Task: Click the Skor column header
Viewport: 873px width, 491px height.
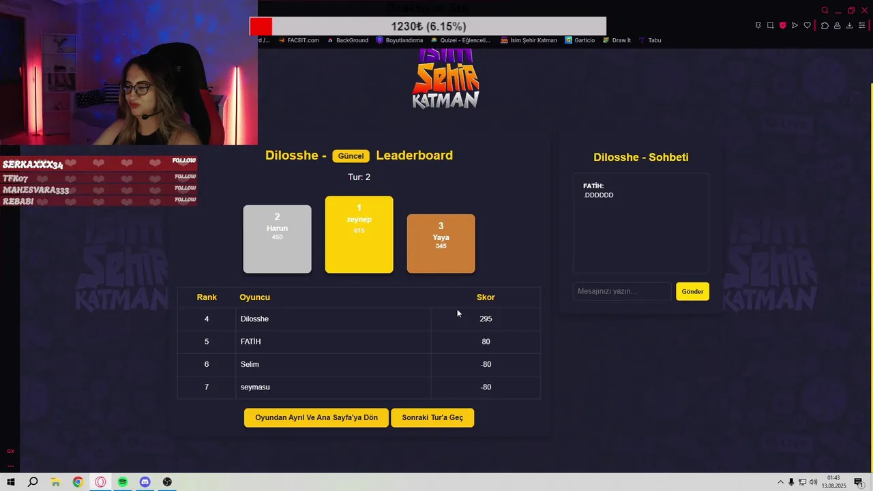Action: (486, 297)
